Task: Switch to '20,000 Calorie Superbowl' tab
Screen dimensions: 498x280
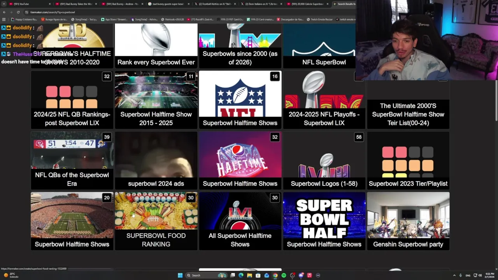Action: 307,4
